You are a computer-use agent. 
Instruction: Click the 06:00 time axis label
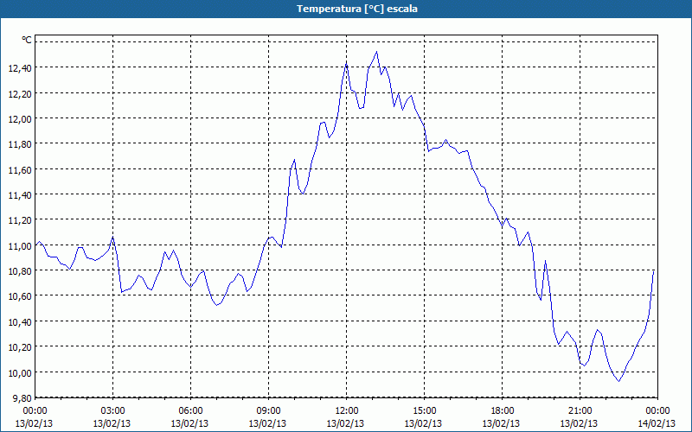[190, 411]
